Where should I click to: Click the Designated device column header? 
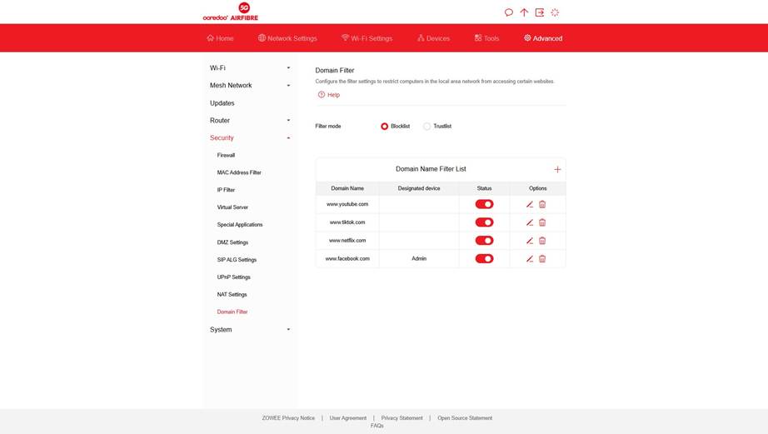tap(419, 188)
